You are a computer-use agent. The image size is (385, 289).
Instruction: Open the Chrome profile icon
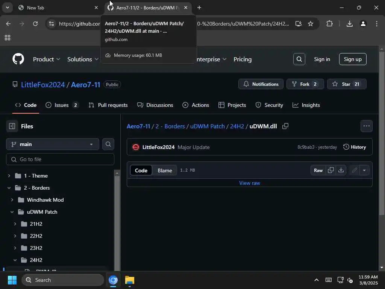(x=363, y=24)
